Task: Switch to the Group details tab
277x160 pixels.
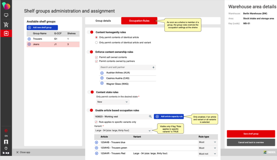Action: [x=103, y=21]
